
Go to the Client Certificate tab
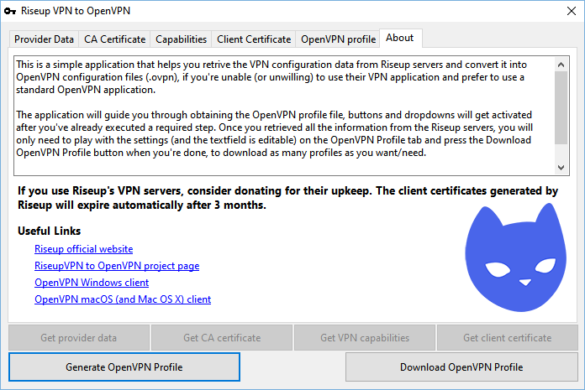[x=254, y=39]
